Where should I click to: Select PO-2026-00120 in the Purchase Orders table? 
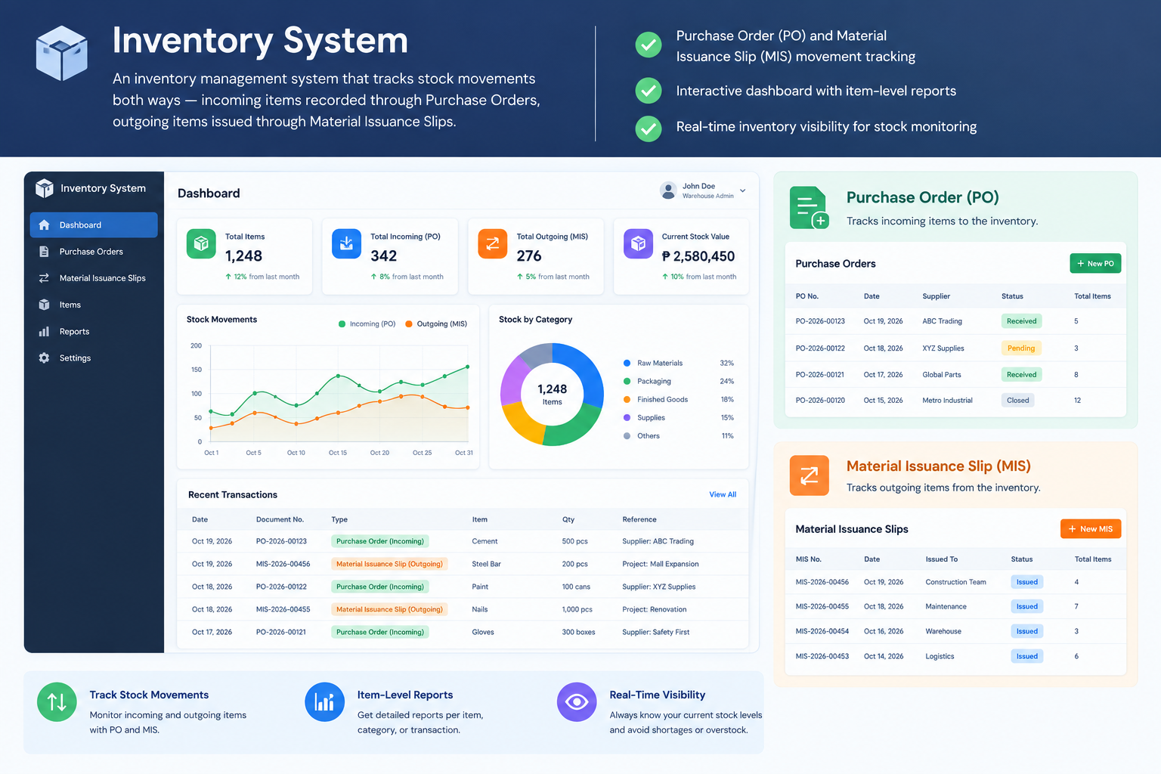(x=820, y=401)
